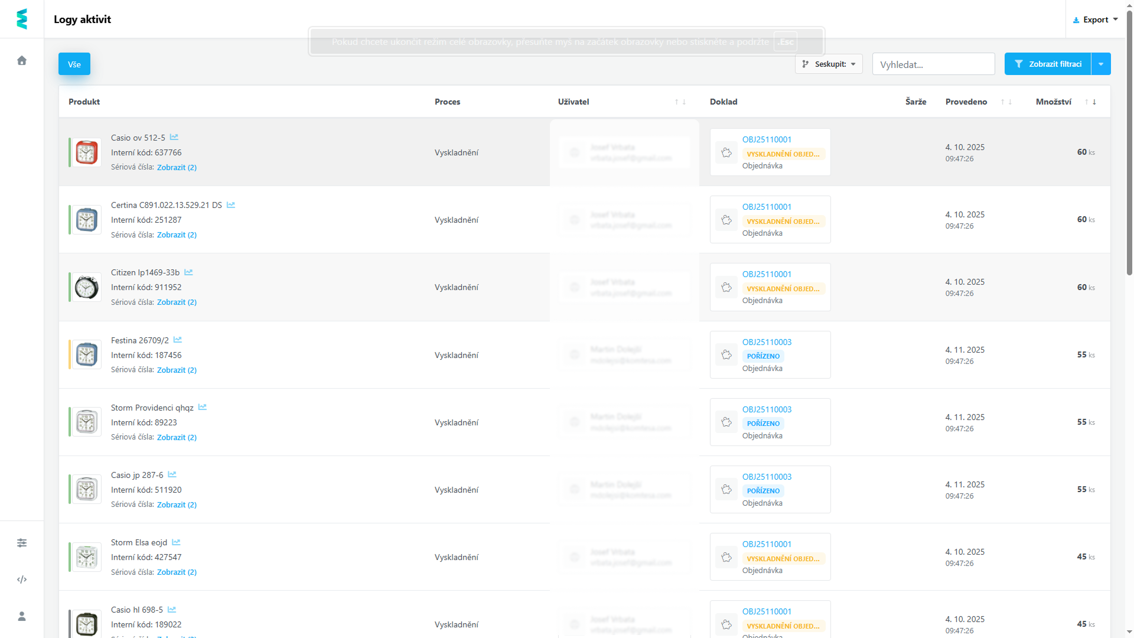Open the code brackets icon in sidebar
1134x638 pixels.
[x=22, y=580]
